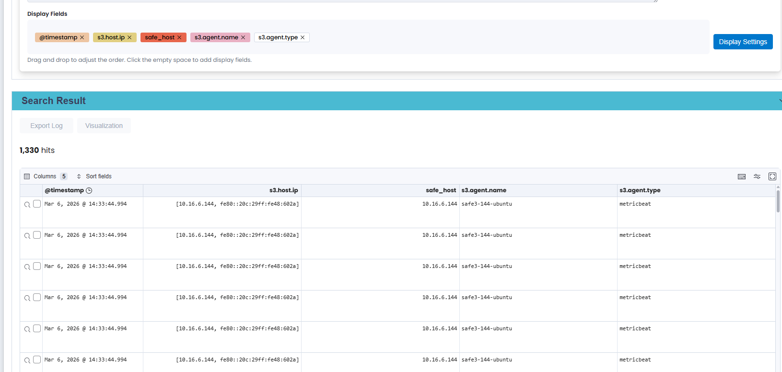Open grid display options slider icon
Image resolution: width=782 pixels, height=372 pixels.
coord(757,176)
